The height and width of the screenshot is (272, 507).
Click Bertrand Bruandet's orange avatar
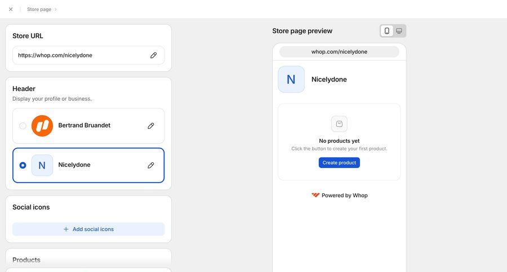42,126
